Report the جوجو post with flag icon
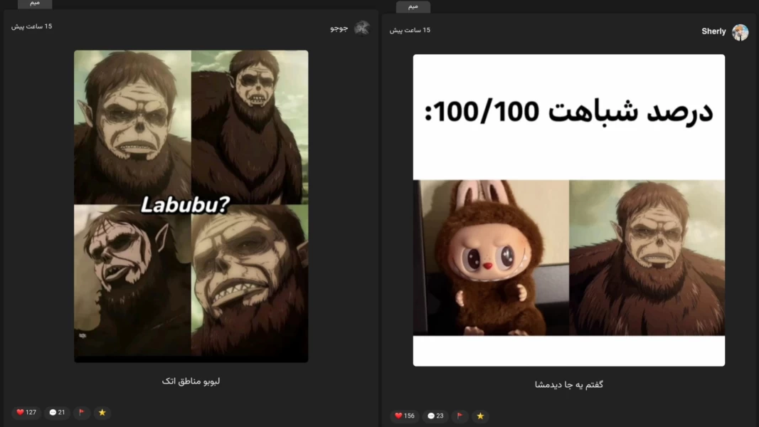Screen dimensions: 759x427 (x=81, y=413)
